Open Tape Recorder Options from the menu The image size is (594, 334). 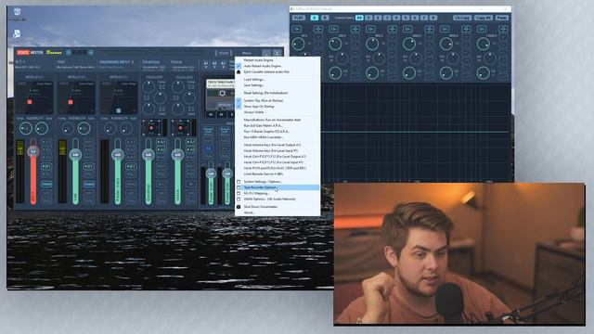coord(278,187)
